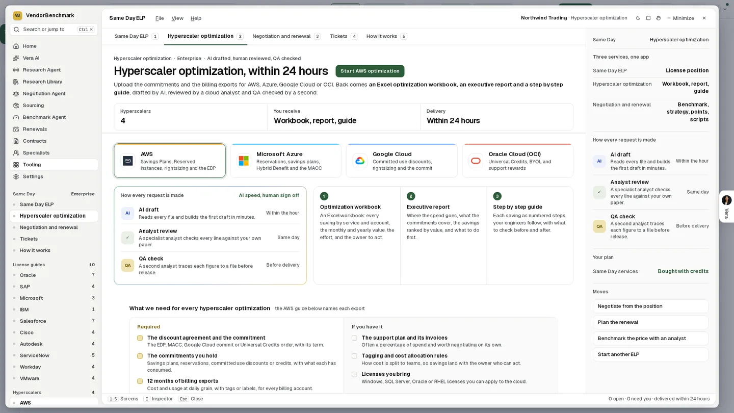This screenshot has width=734, height=413.
Task: Switch to How it works tab
Action: coord(386,36)
